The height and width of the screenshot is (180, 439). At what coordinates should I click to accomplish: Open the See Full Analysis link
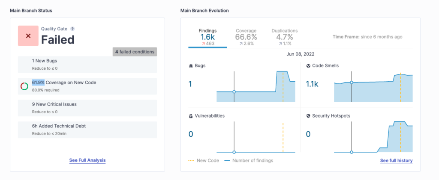pos(87,160)
